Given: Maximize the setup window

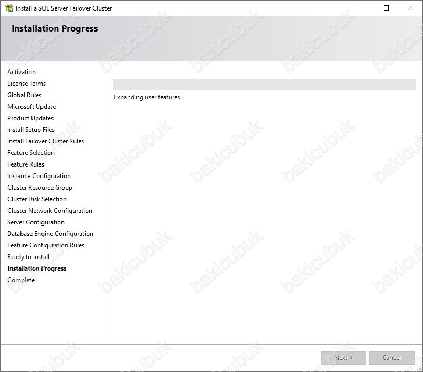Looking at the screenshot, I should (386, 8).
